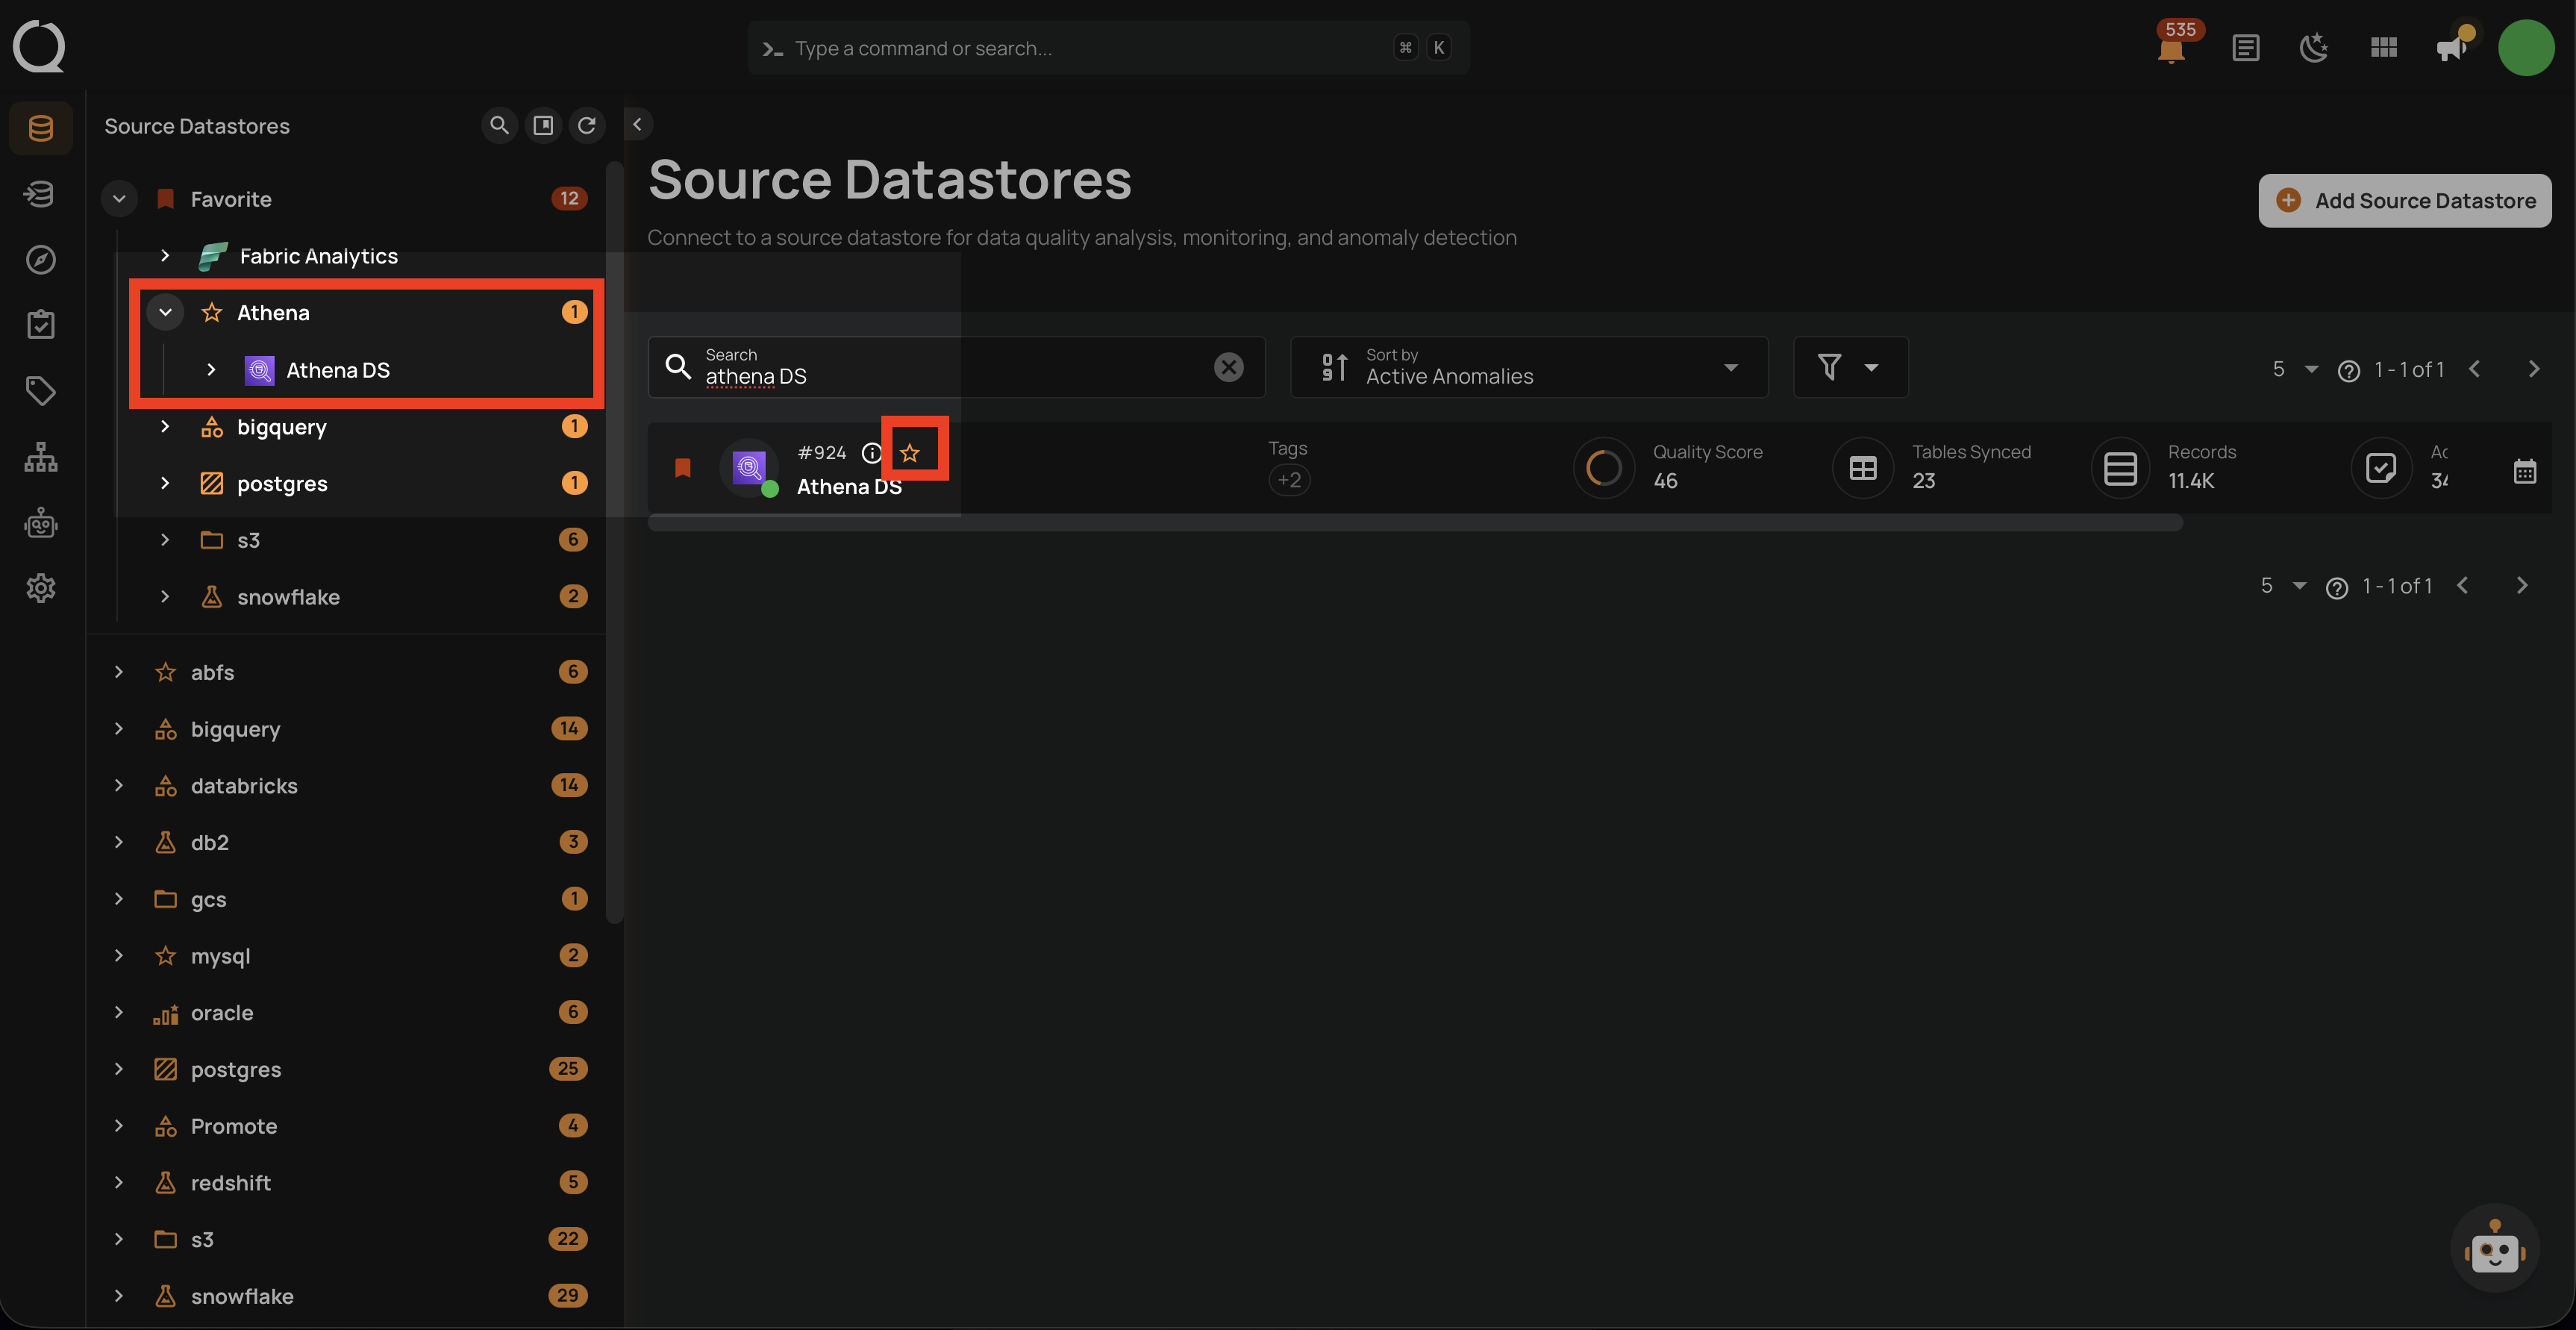Image resolution: width=2576 pixels, height=1330 pixels.
Task: Select the compass explore icon in sidebar
Action: point(40,259)
